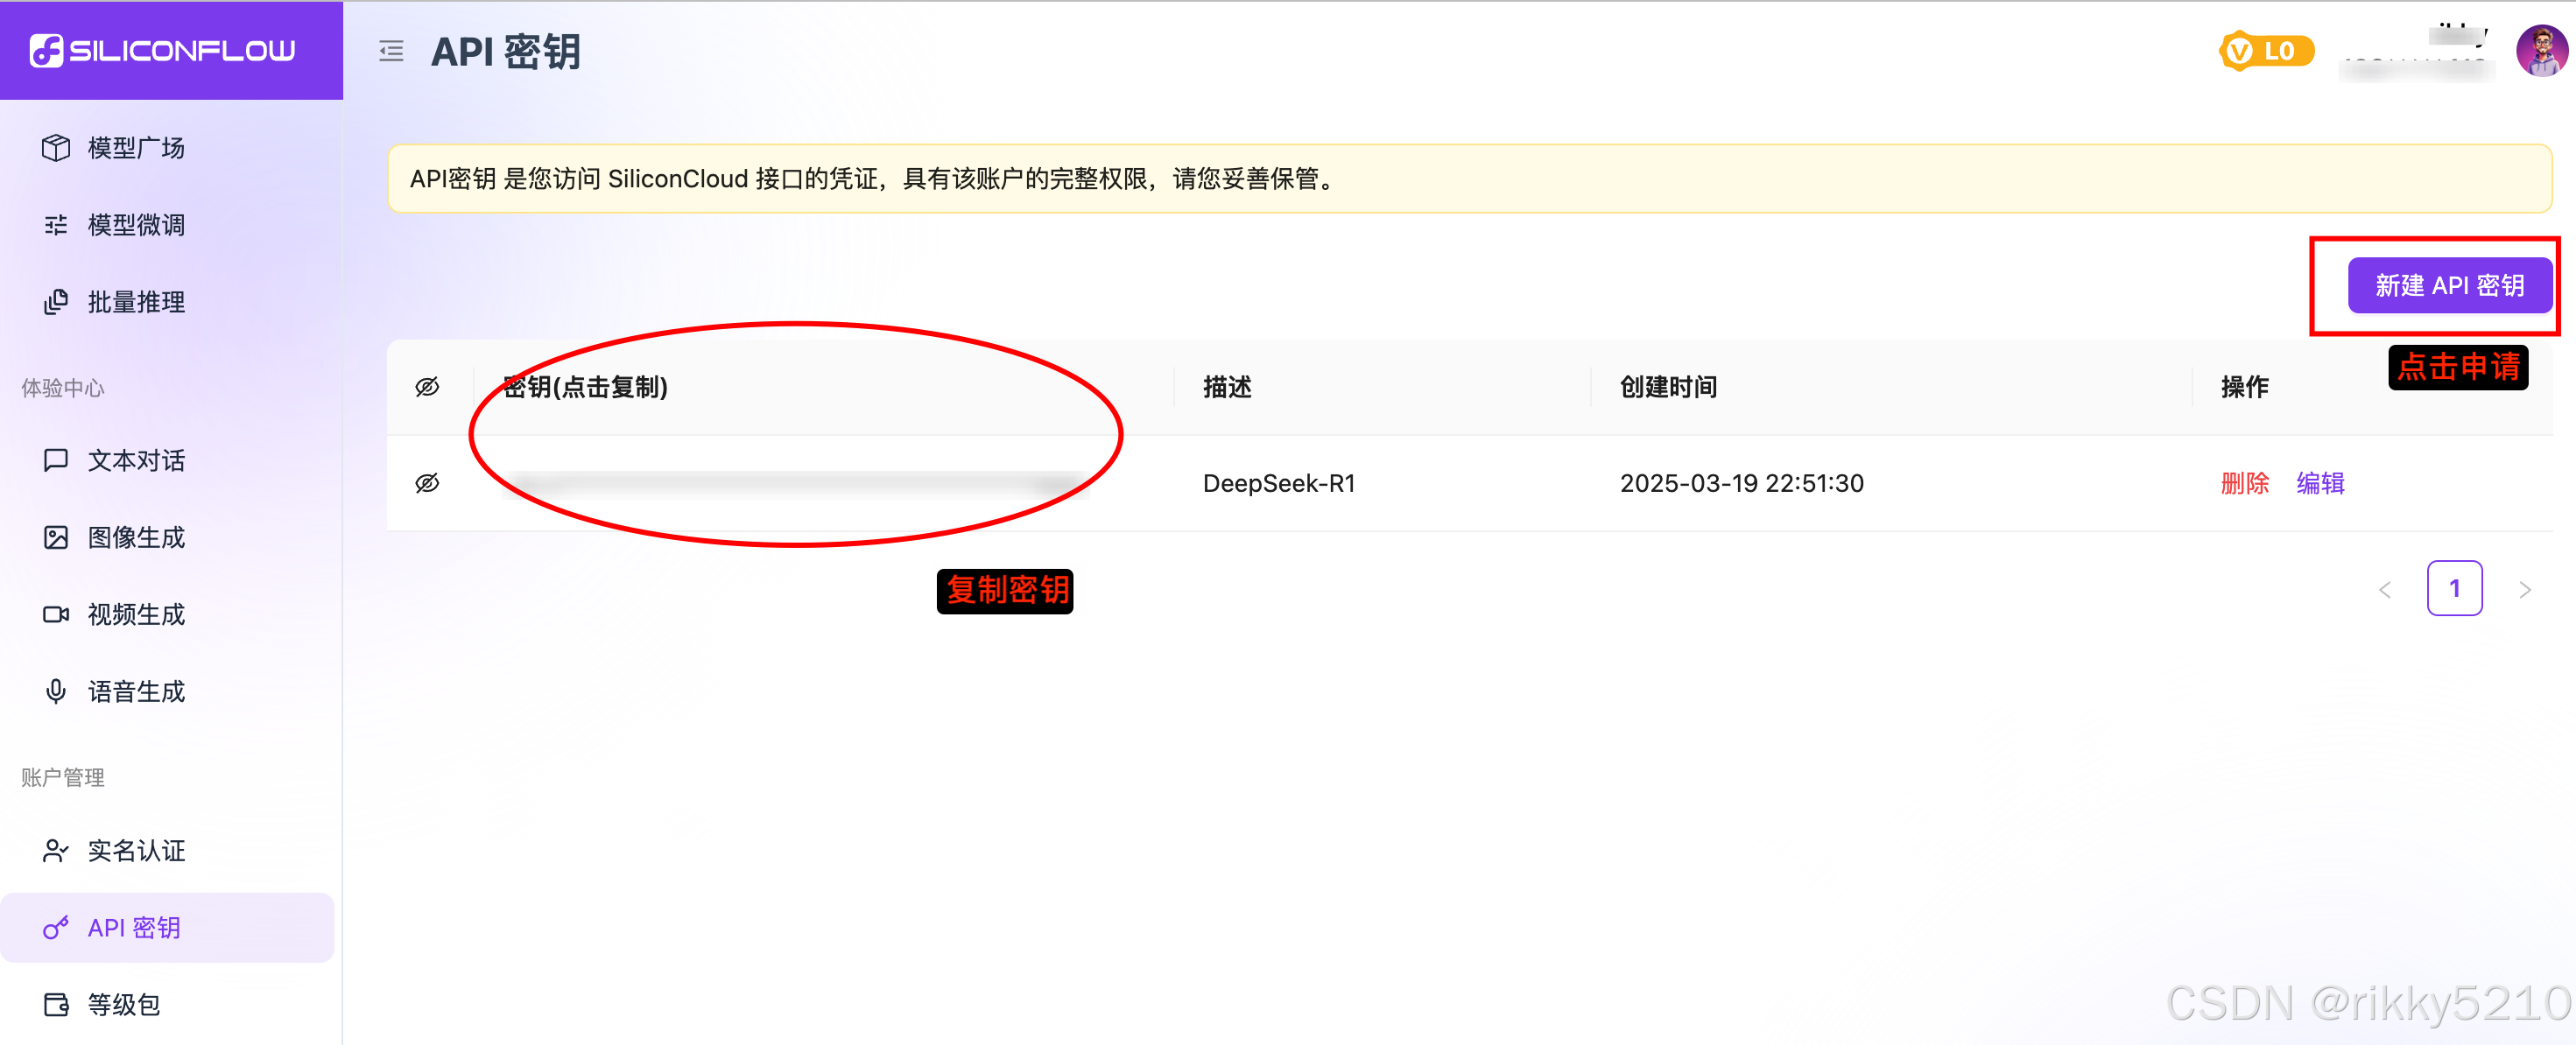The image size is (2576, 1045).
Task: Click 新建 API 密钥 button
Action: [2449, 286]
